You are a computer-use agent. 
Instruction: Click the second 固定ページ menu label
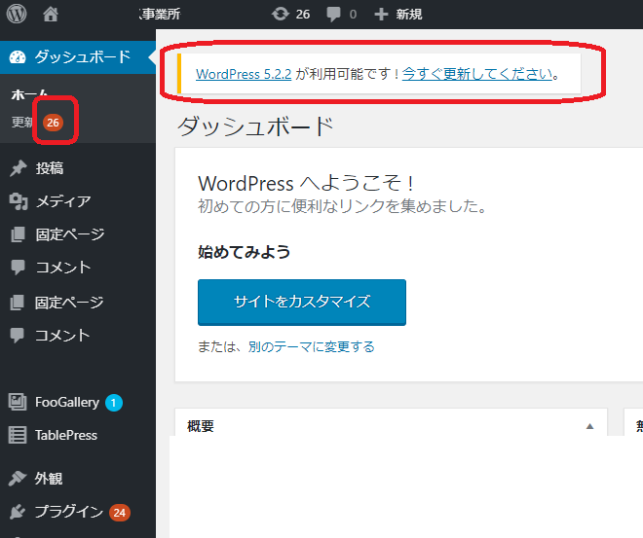69,303
